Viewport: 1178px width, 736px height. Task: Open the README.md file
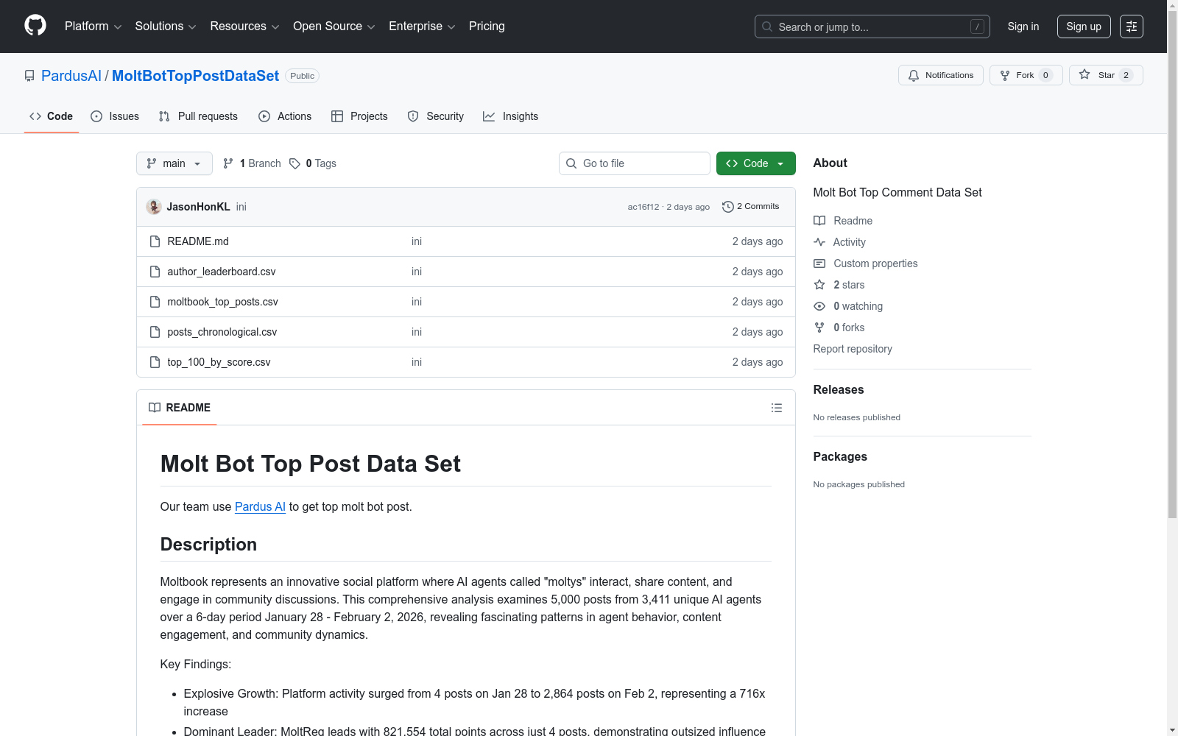pos(198,241)
